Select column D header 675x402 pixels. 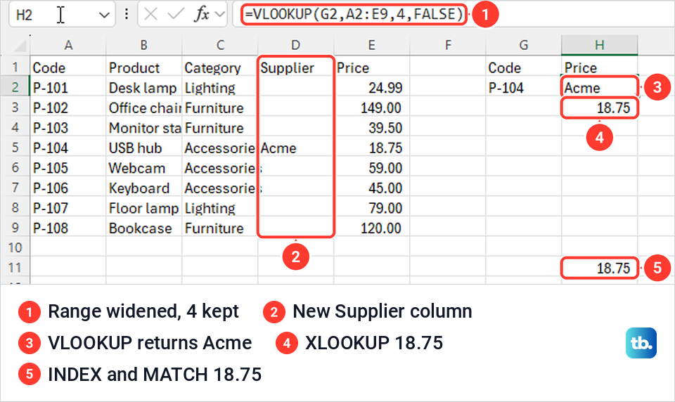click(295, 45)
